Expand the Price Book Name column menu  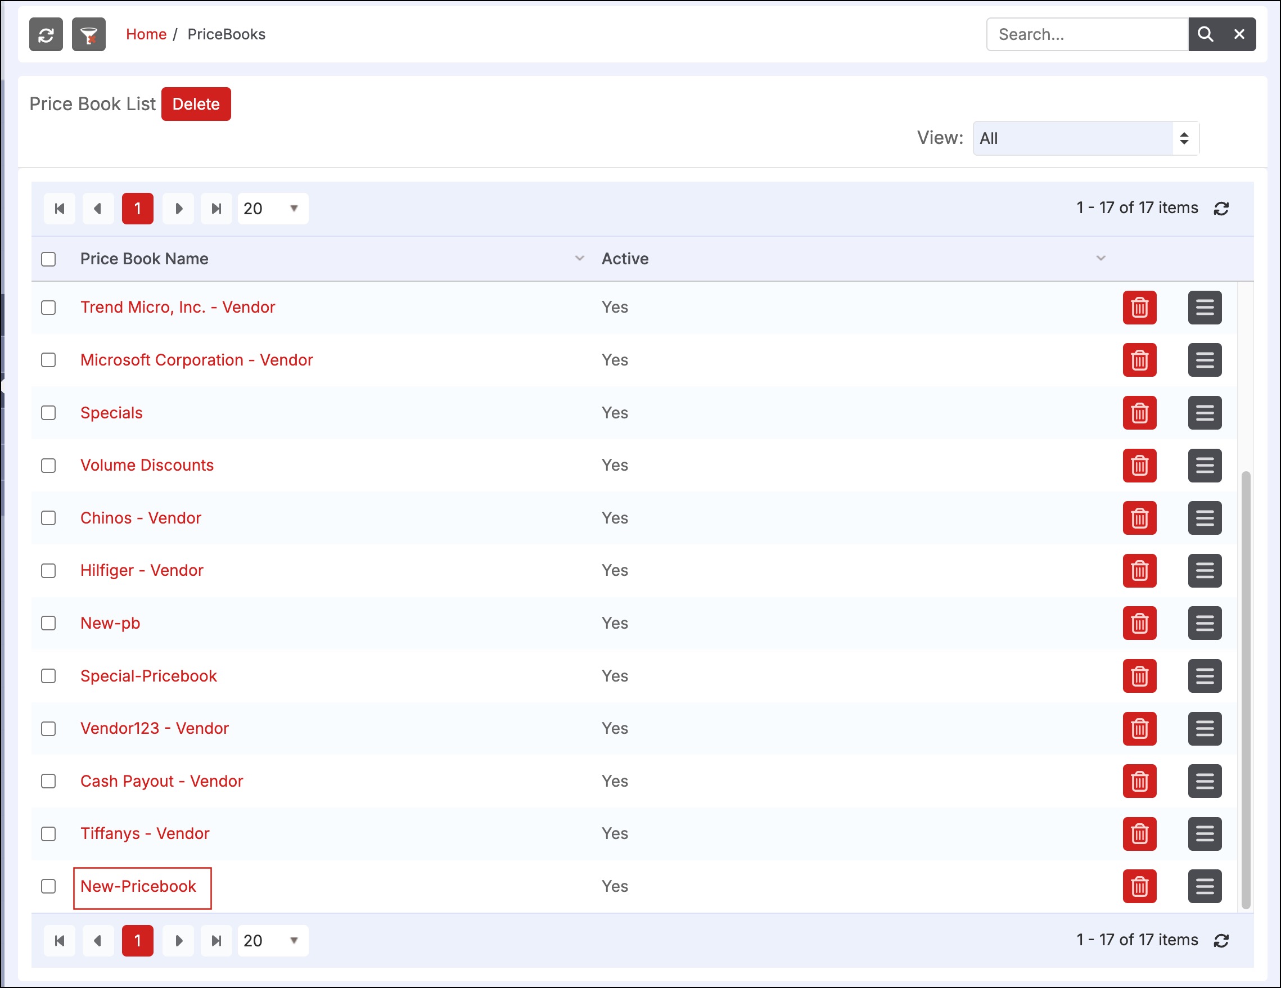[x=580, y=259]
